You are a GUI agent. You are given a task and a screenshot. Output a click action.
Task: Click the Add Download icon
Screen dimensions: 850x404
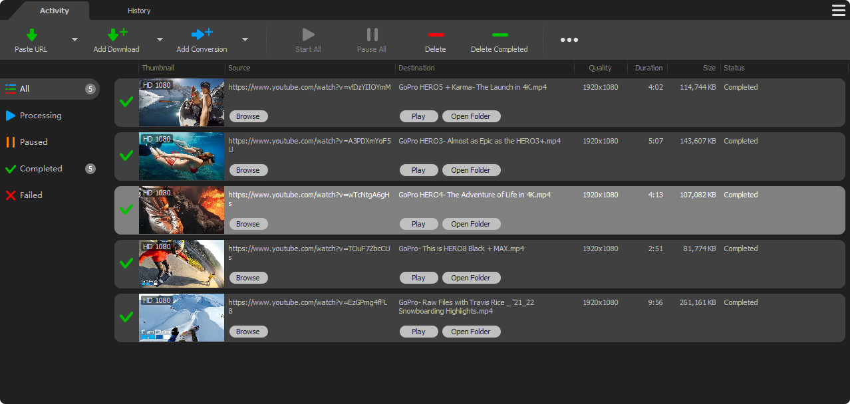pyautogui.click(x=116, y=35)
